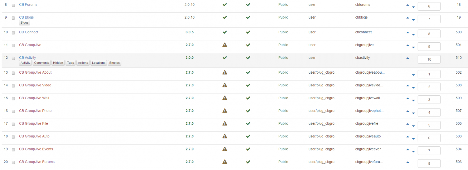
Task: Click the Emotes tag under CB Activity
Action: pos(115,63)
